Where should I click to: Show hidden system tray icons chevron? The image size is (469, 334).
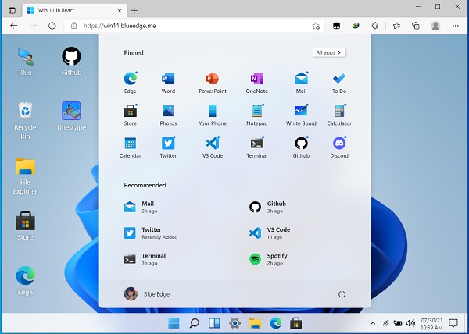[x=372, y=322]
